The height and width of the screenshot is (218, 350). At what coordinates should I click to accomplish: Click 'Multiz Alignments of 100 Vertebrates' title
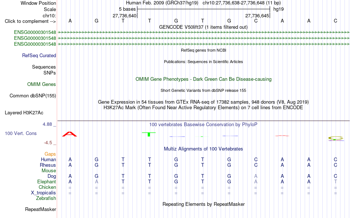203,149
